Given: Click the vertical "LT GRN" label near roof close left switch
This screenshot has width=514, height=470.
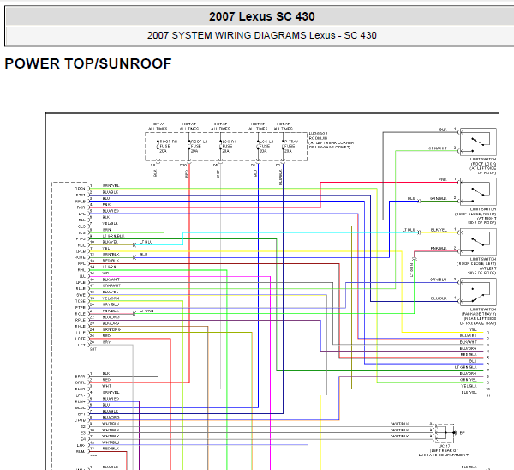Looking at the screenshot, I should [x=411, y=270].
